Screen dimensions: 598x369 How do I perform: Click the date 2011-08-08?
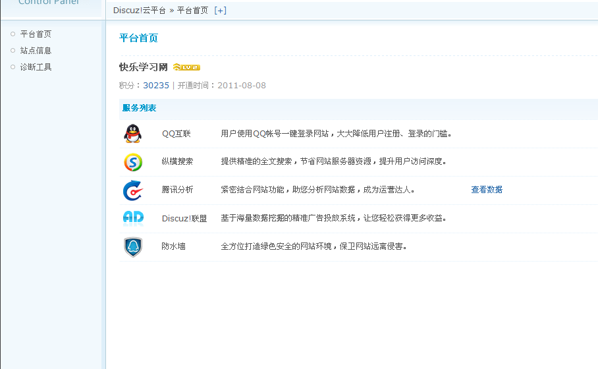click(242, 86)
